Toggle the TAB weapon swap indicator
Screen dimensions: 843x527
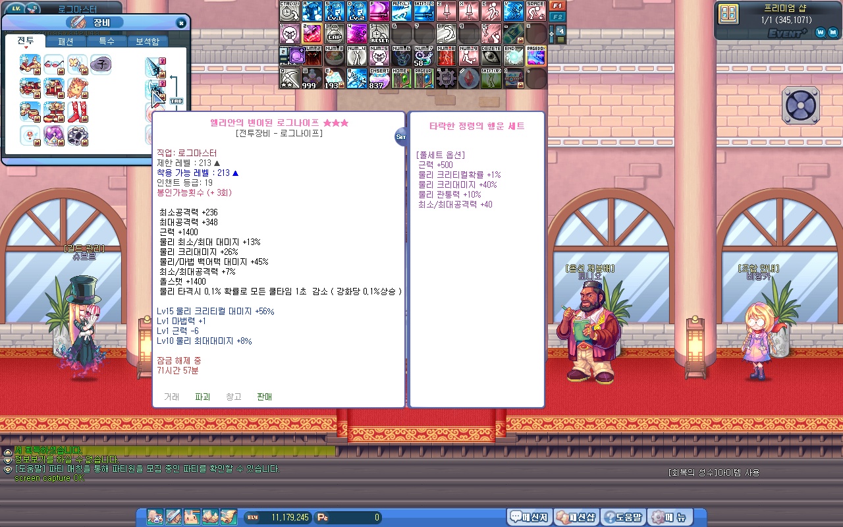[176, 101]
